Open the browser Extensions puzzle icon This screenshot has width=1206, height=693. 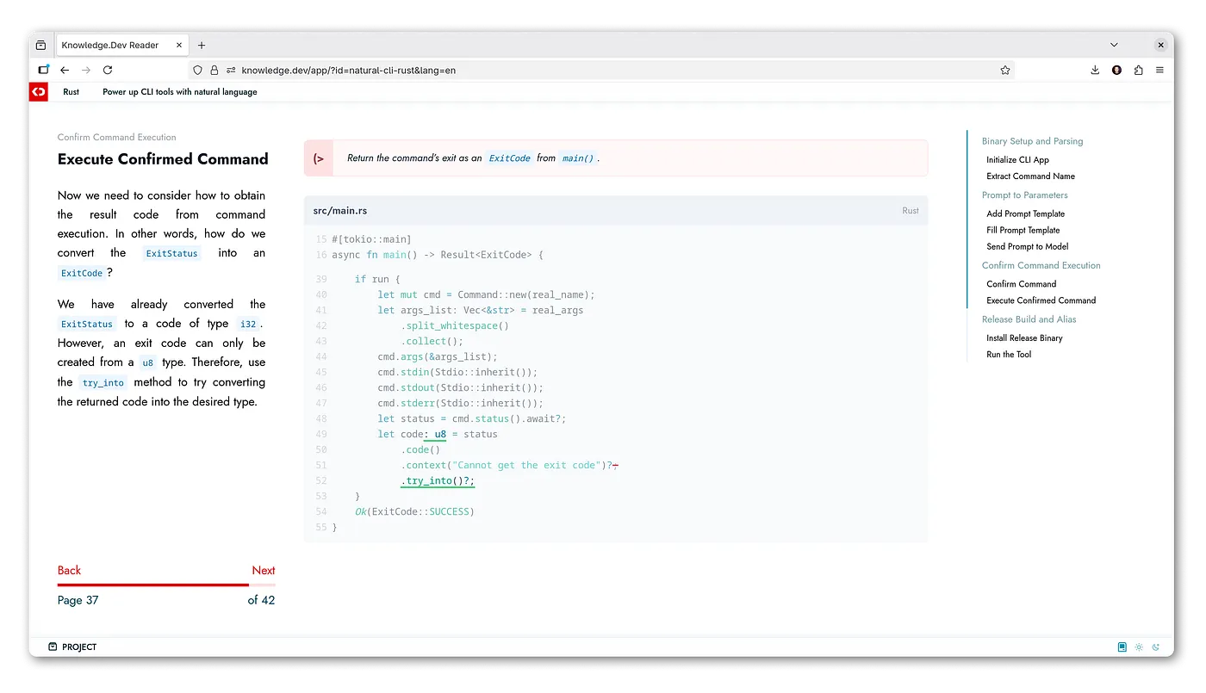(x=1138, y=70)
